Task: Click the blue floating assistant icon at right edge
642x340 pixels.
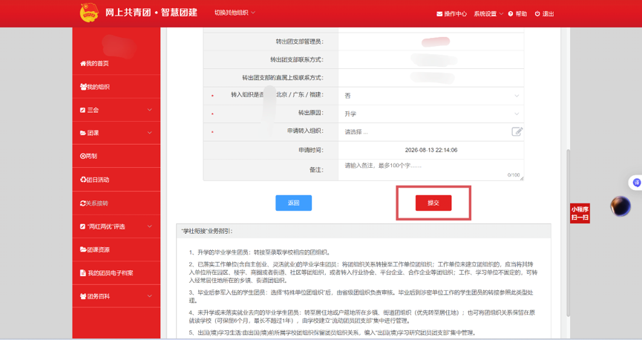Action: (636, 183)
